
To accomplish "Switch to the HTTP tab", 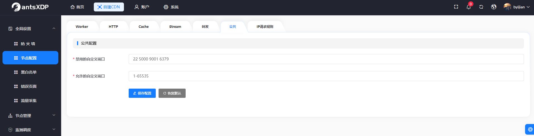I will click(x=113, y=27).
